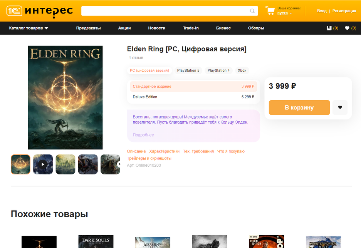
Task: Play the trailer video thumbnail
Action: tap(43, 164)
